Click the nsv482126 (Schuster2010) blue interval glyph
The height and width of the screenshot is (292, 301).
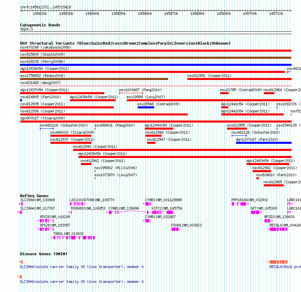pos(239,136)
